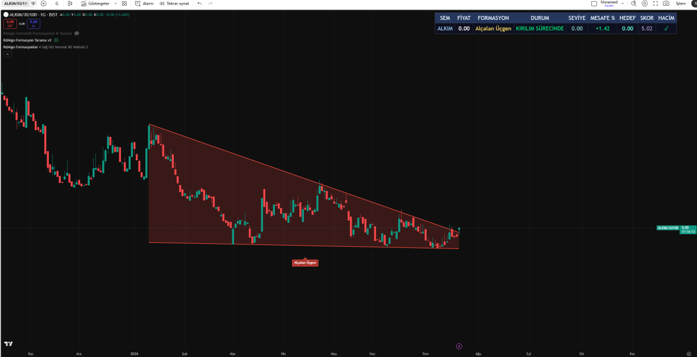Redo the last chart action
This screenshot has width=697, height=357.
pos(210,3)
